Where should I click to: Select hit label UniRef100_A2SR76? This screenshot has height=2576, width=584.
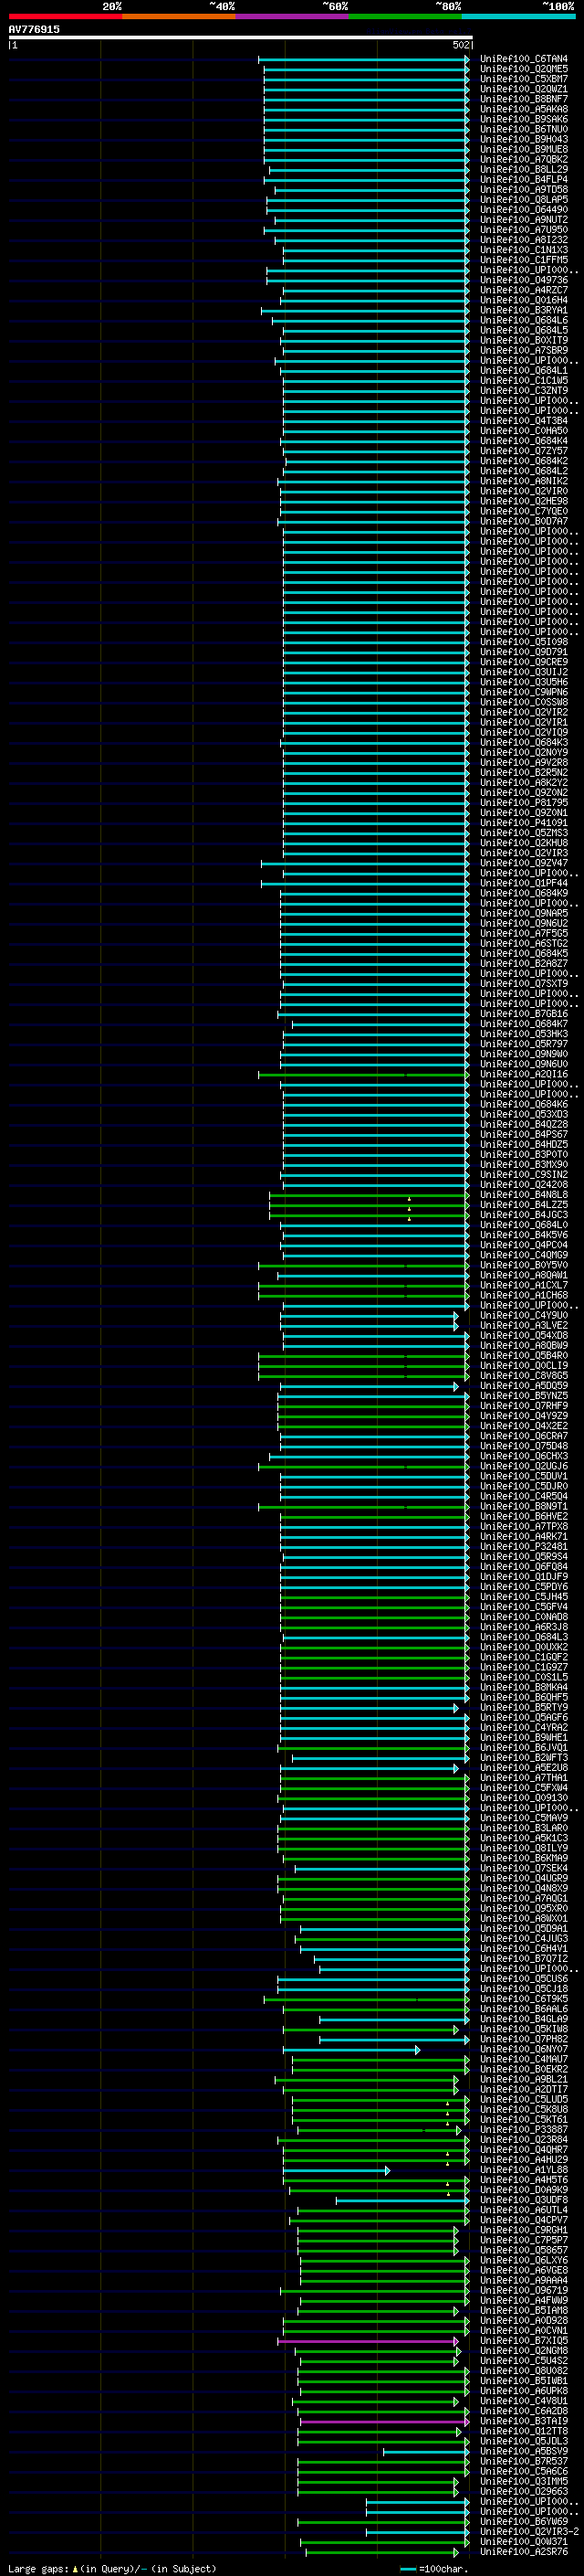point(523,2552)
